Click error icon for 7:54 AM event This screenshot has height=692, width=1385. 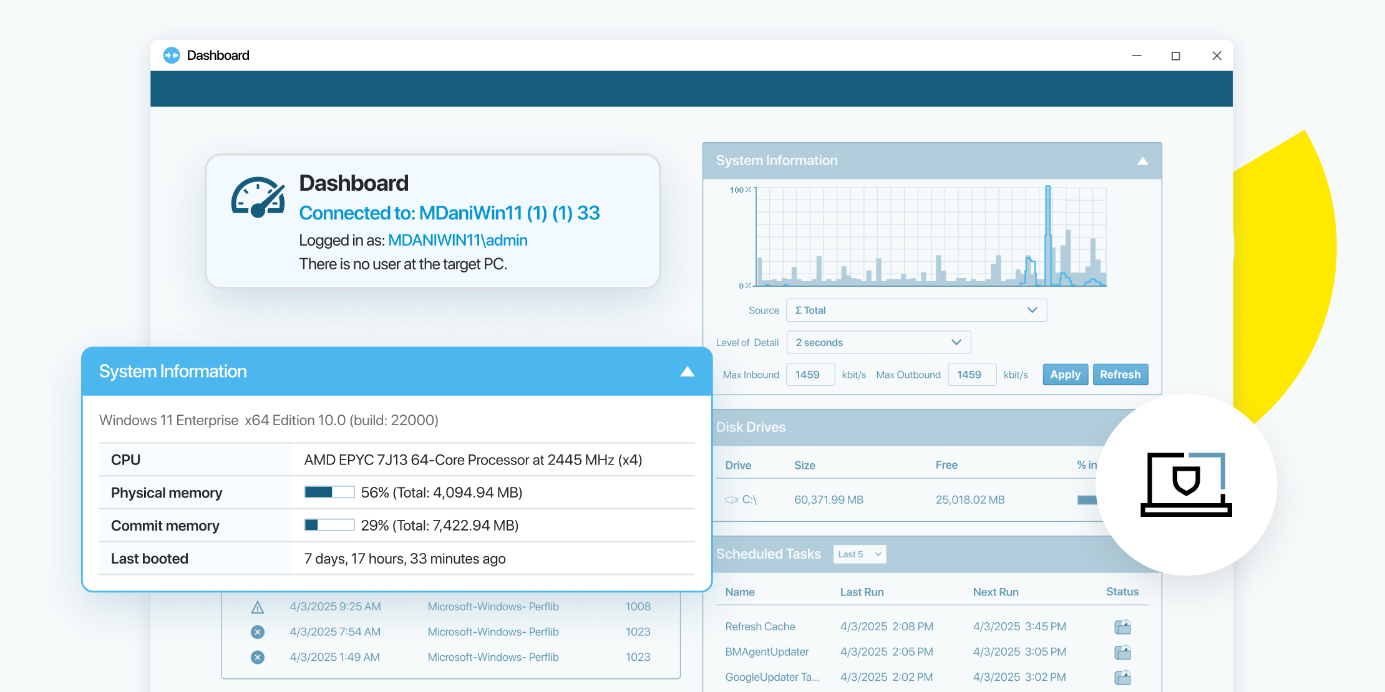(x=258, y=632)
